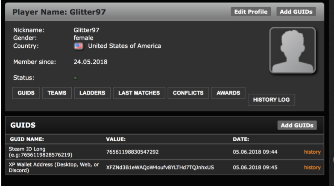Click Add GUIDs in the header bar
Viewport: 334px width, 186px height.
point(296,11)
